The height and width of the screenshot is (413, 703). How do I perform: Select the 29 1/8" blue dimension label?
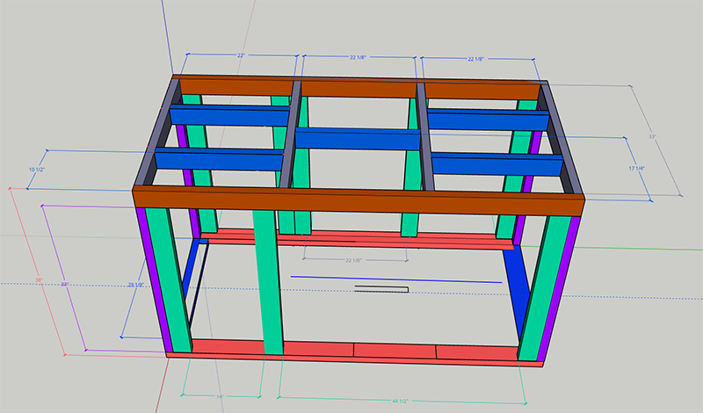click(x=135, y=285)
